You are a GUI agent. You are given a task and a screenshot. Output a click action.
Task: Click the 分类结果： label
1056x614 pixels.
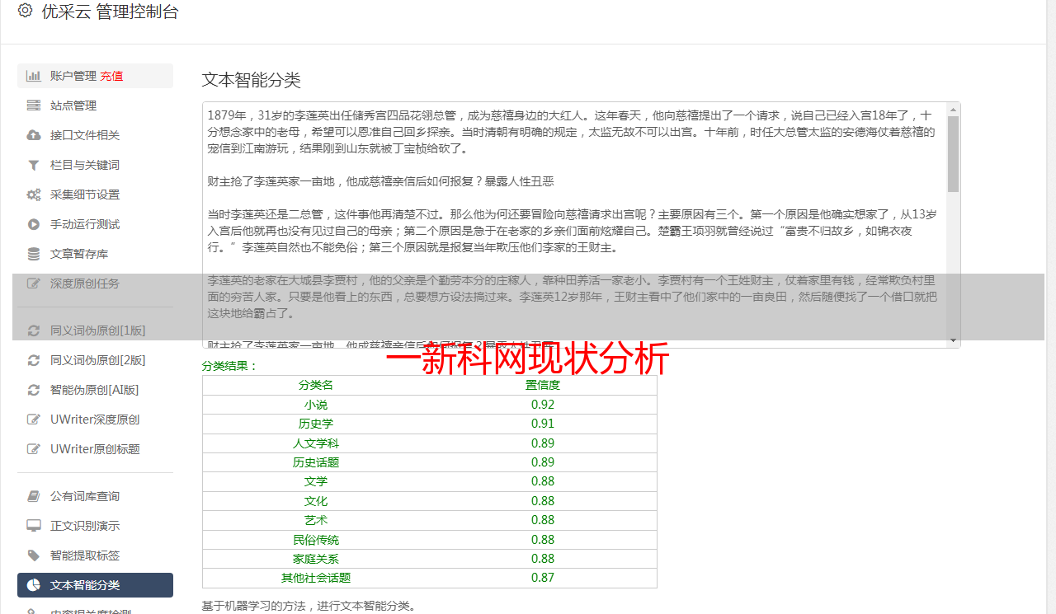pos(230,366)
